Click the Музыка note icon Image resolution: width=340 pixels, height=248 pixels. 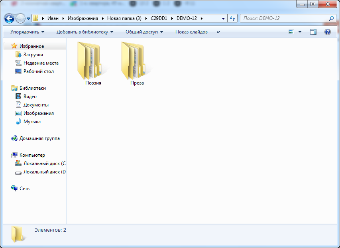(18, 122)
